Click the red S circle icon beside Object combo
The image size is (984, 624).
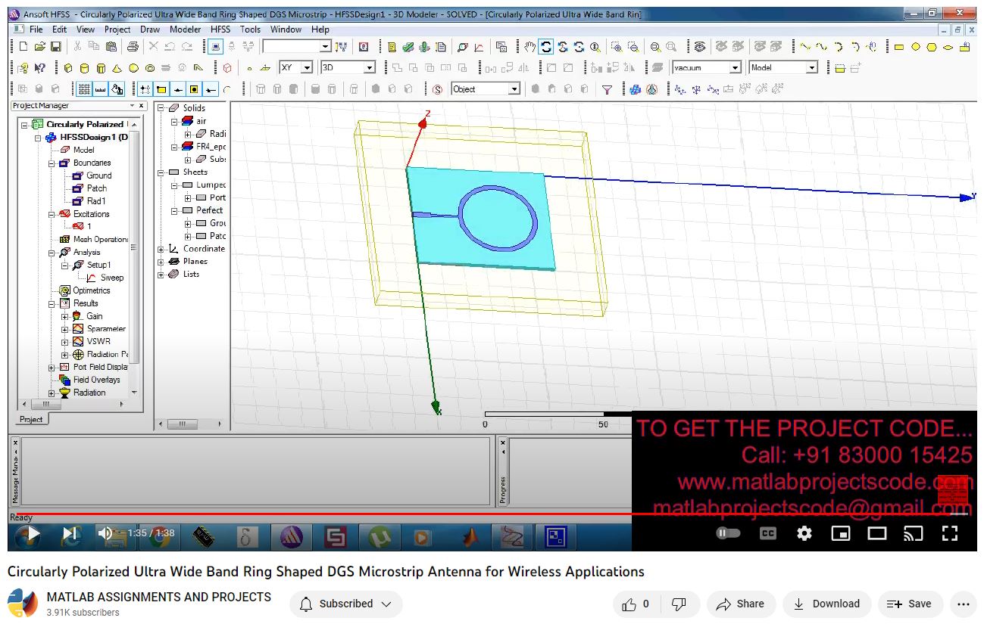coord(437,89)
